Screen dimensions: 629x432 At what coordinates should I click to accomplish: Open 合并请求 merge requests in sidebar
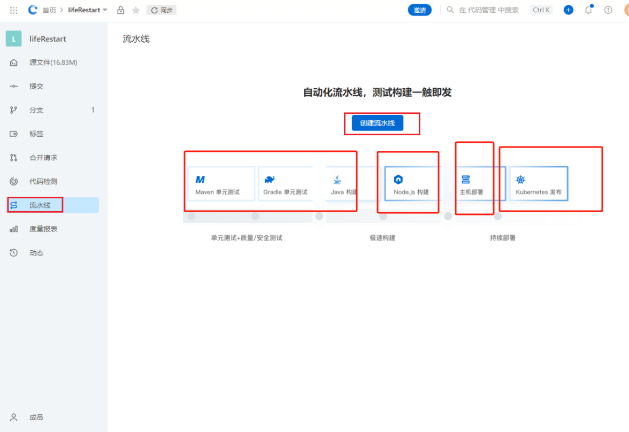pyautogui.click(x=53, y=158)
